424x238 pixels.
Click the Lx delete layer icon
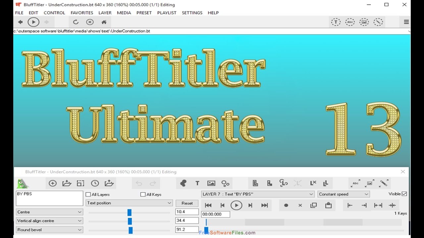point(313,183)
